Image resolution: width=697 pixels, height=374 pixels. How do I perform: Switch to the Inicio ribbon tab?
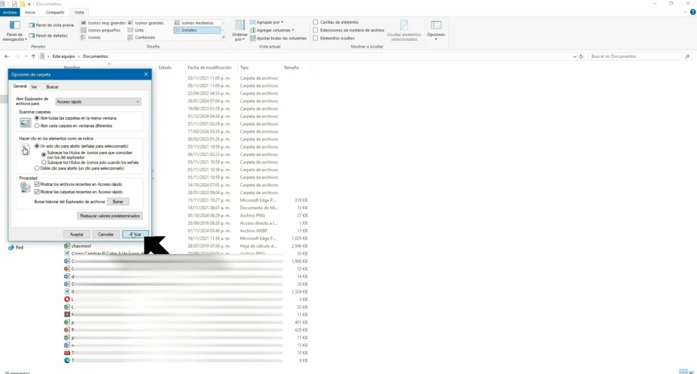(x=30, y=12)
